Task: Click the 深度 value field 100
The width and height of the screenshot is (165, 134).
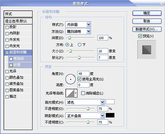Action: (x=103, y=38)
